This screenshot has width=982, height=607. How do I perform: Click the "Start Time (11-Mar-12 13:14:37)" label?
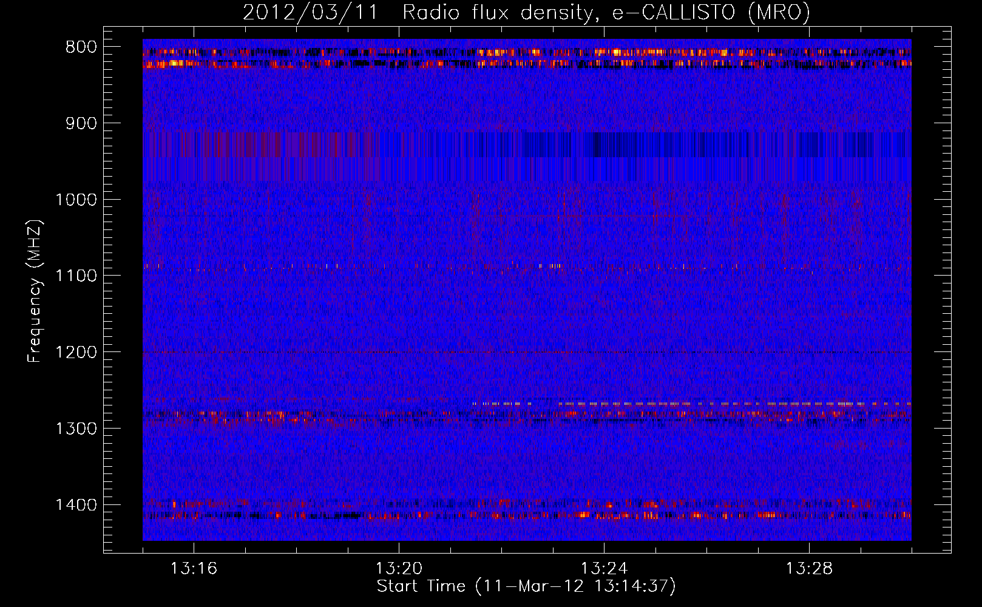coord(526,586)
